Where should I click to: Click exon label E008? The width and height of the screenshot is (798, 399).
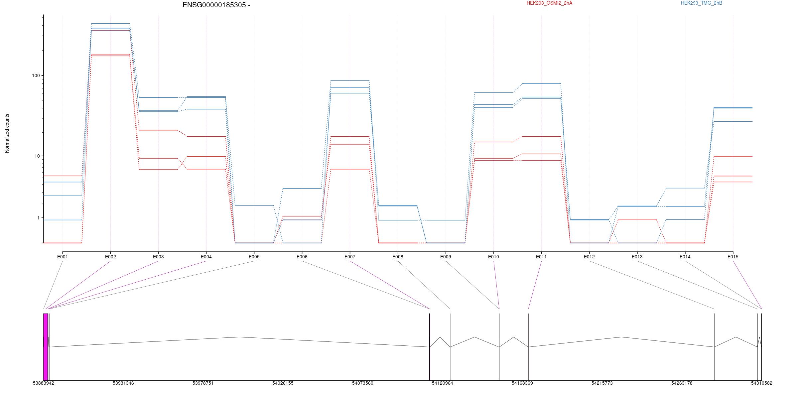[x=398, y=257]
